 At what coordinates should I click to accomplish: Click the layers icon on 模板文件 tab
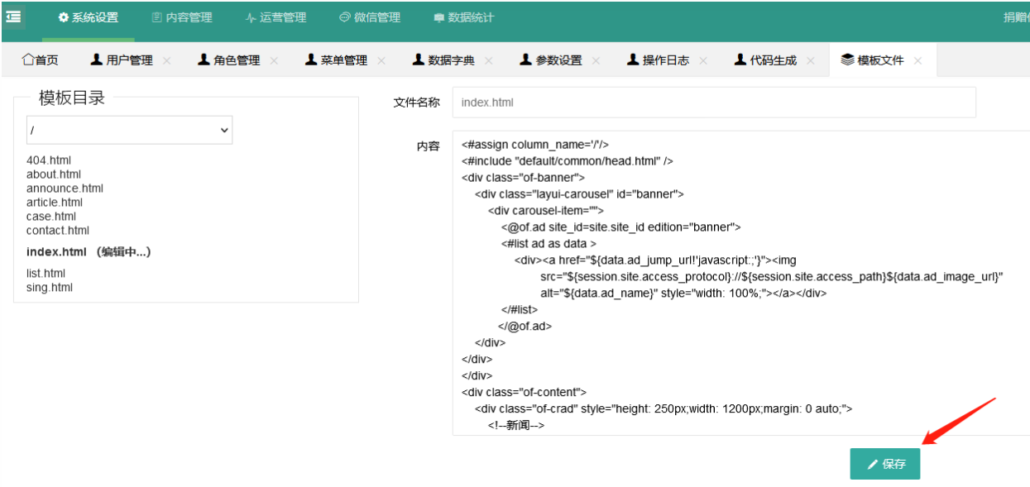tap(847, 60)
